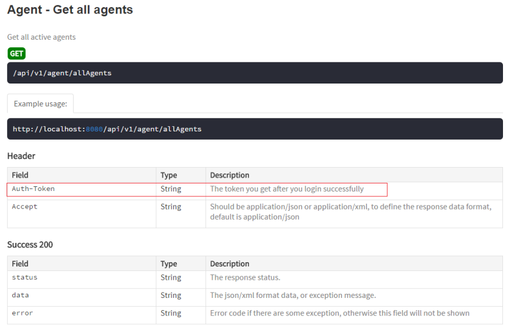
Task: Click the error field in Success table
Action: coord(22,313)
